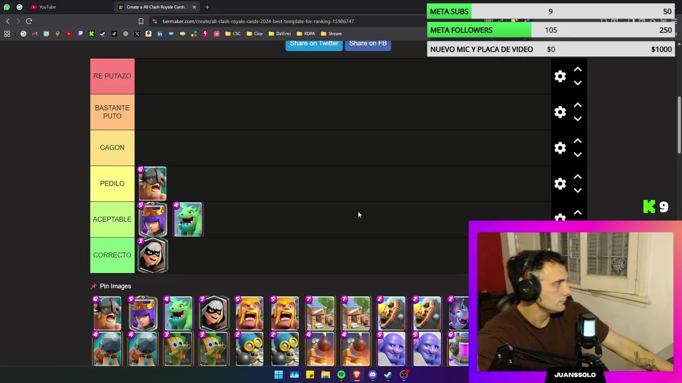Select the CORRECTO tier label
Image resolution: width=682 pixels, height=383 pixels.
[x=112, y=255]
